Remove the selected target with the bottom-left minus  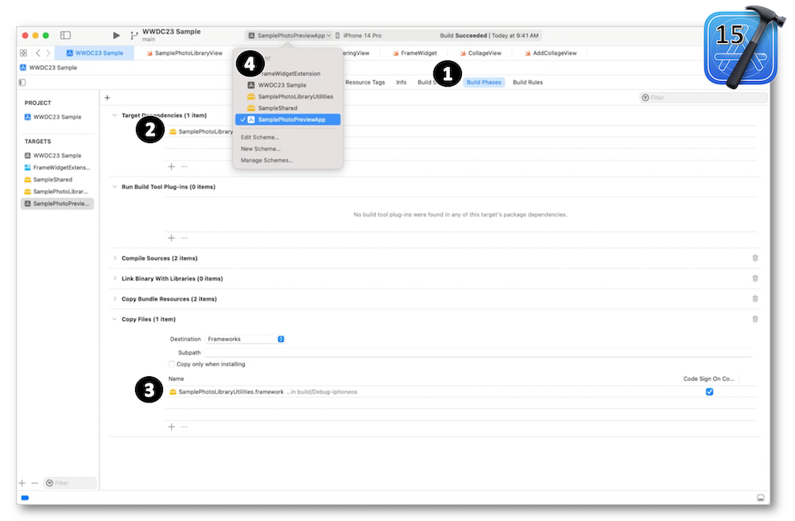click(x=34, y=483)
